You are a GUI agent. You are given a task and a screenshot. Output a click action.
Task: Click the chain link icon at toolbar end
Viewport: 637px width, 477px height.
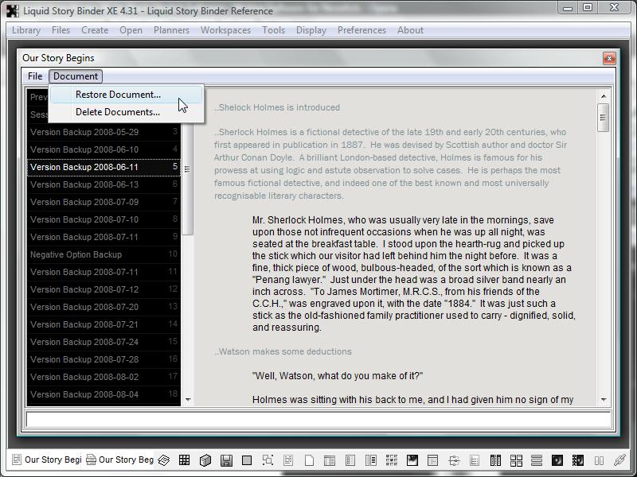pyautogui.click(x=619, y=460)
